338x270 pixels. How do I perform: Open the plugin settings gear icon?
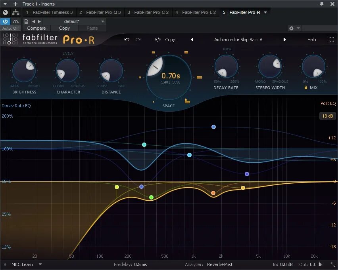point(291,28)
